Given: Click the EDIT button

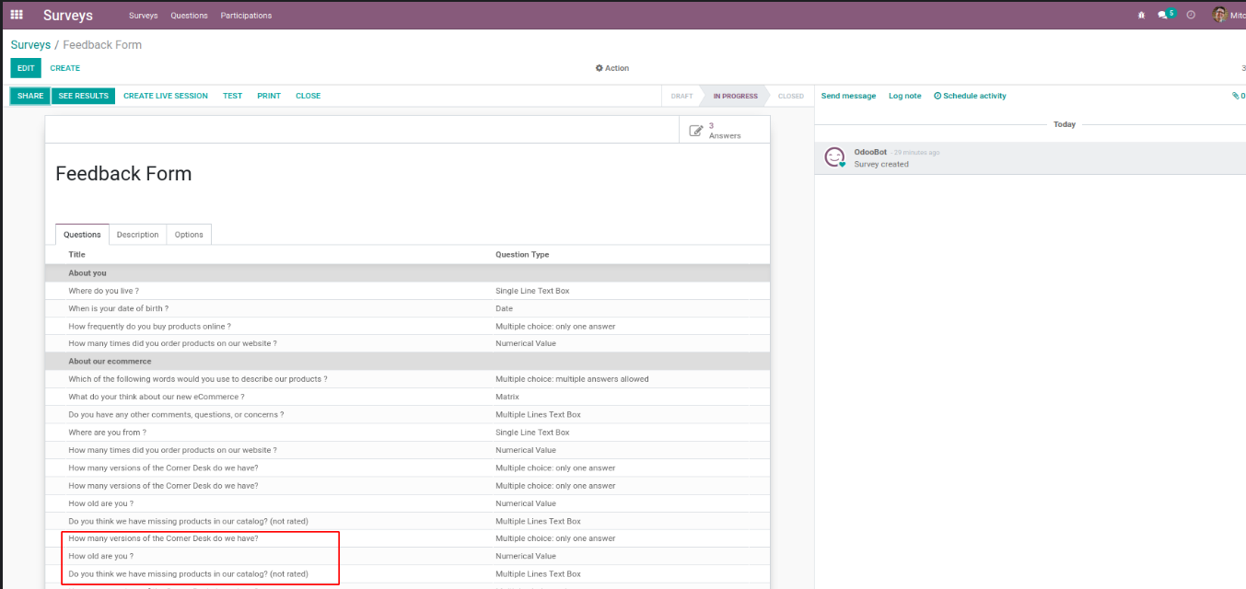Looking at the screenshot, I should click(26, 68).
